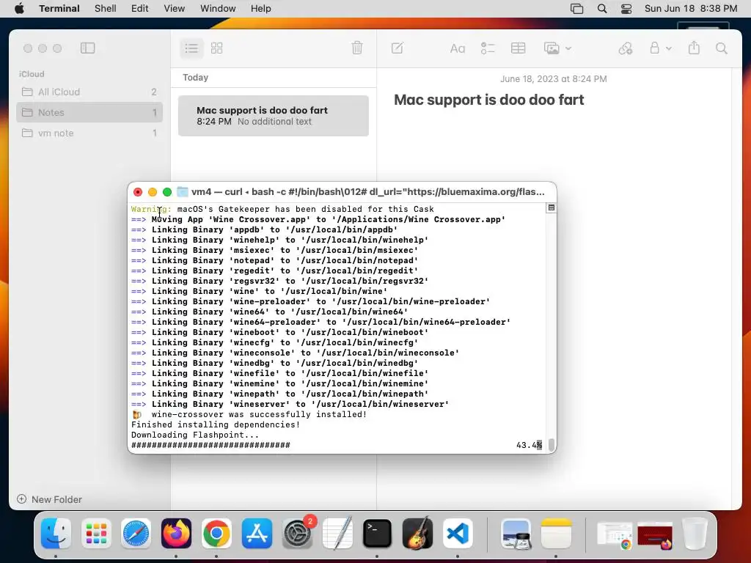The height and width of the screenshot is (563, 751).
Task: Click the trash icon to delete note
Action: click(357, 48)
